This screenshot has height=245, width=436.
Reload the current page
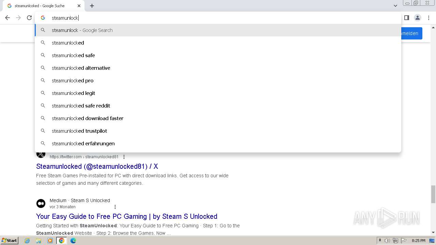(29, 18)
